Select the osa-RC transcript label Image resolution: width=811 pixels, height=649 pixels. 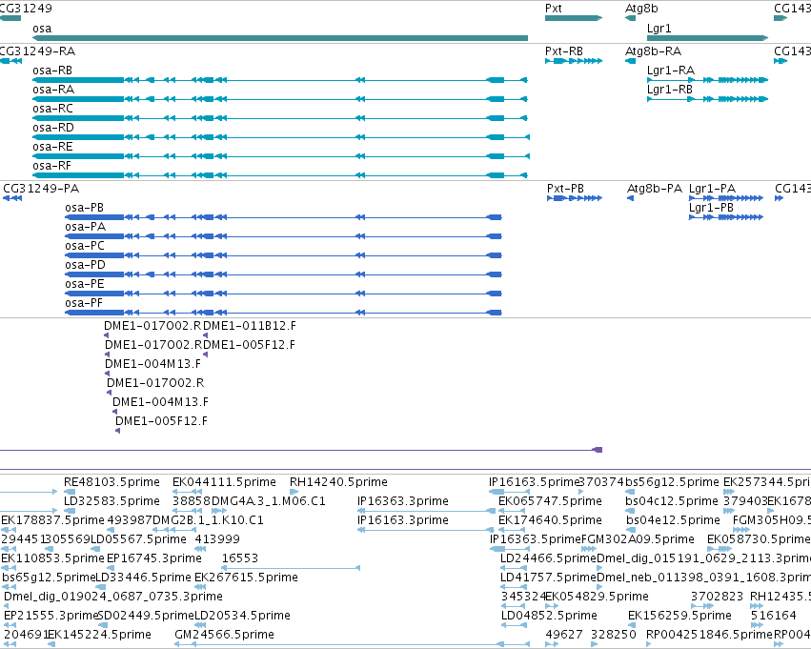coord(52,109)
